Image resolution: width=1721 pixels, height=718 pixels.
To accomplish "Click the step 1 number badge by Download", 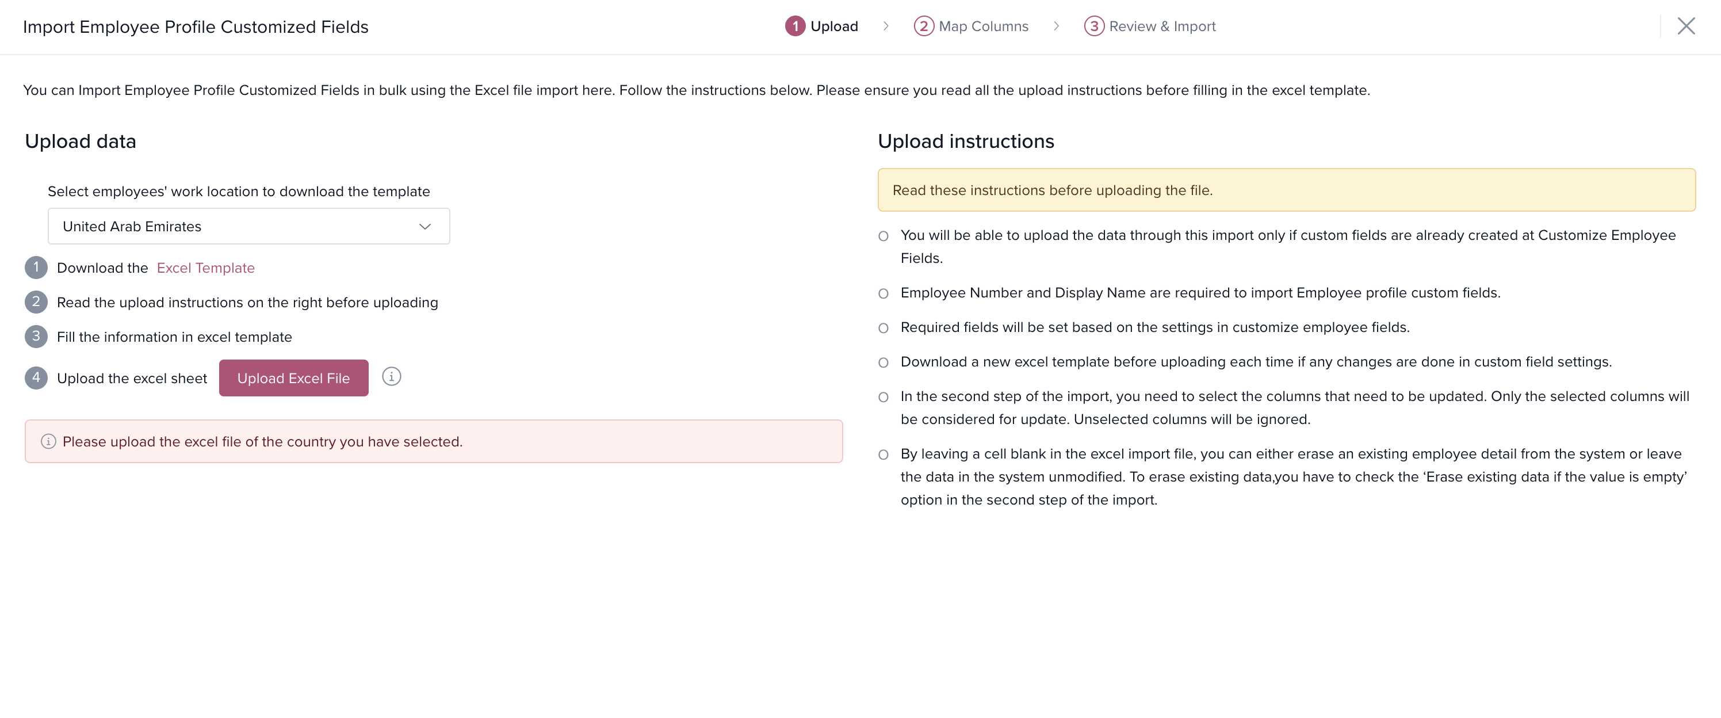I will 36,268.
